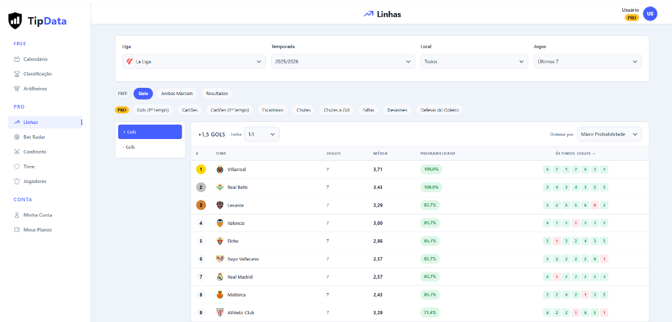Select the Escanteios tab
The height and width of the screenshot is (322, 672).
(x=273, y=110)
